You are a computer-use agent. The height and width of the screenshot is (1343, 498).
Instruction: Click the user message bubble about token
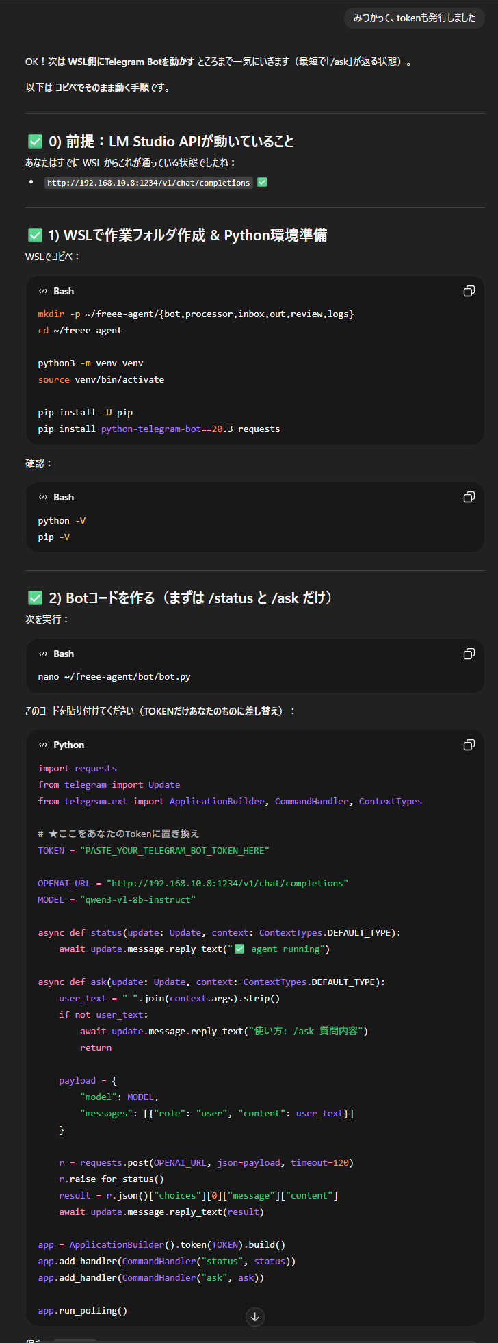[414, 18]
